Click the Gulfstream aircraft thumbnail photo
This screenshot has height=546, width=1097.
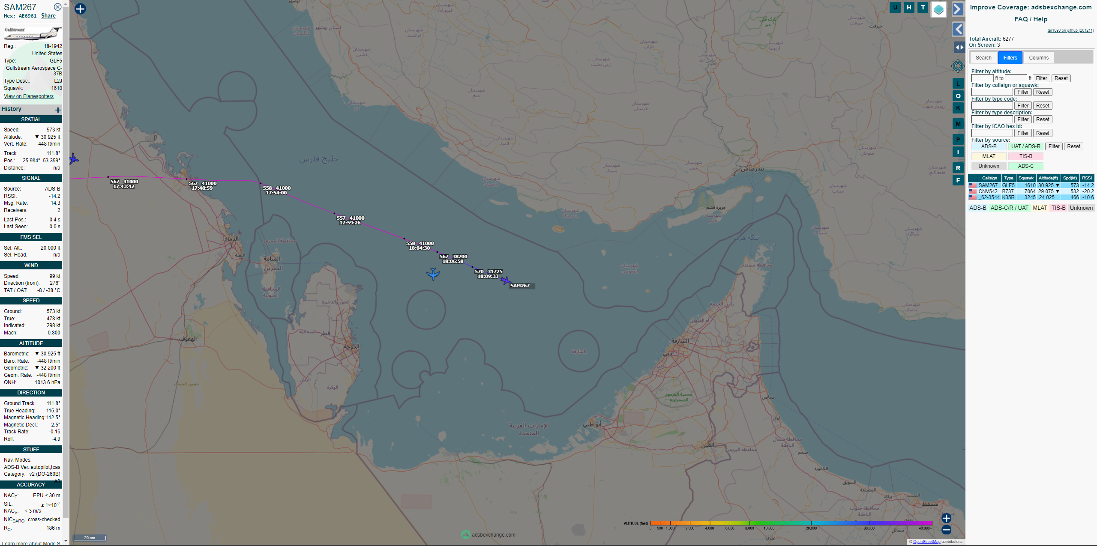(32, 34)
